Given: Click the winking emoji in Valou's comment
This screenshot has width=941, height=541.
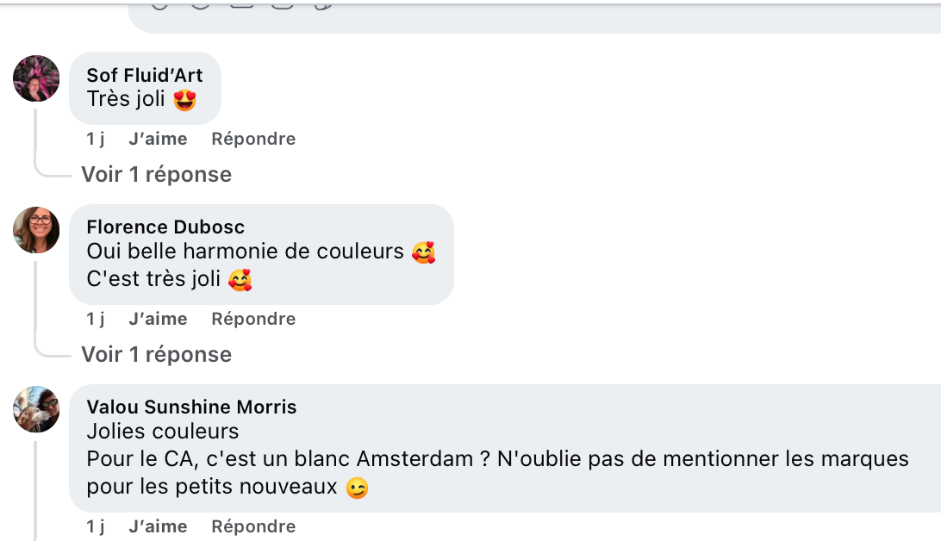Looking at the screenshot, I should [x=356, y=488].
